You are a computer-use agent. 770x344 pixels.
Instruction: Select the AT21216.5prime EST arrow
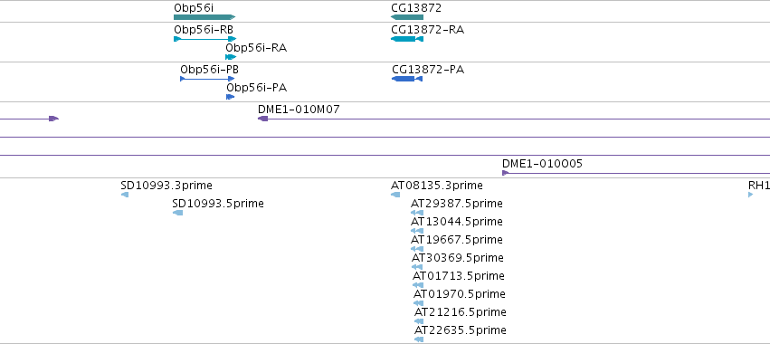click(x=418, y=321)
